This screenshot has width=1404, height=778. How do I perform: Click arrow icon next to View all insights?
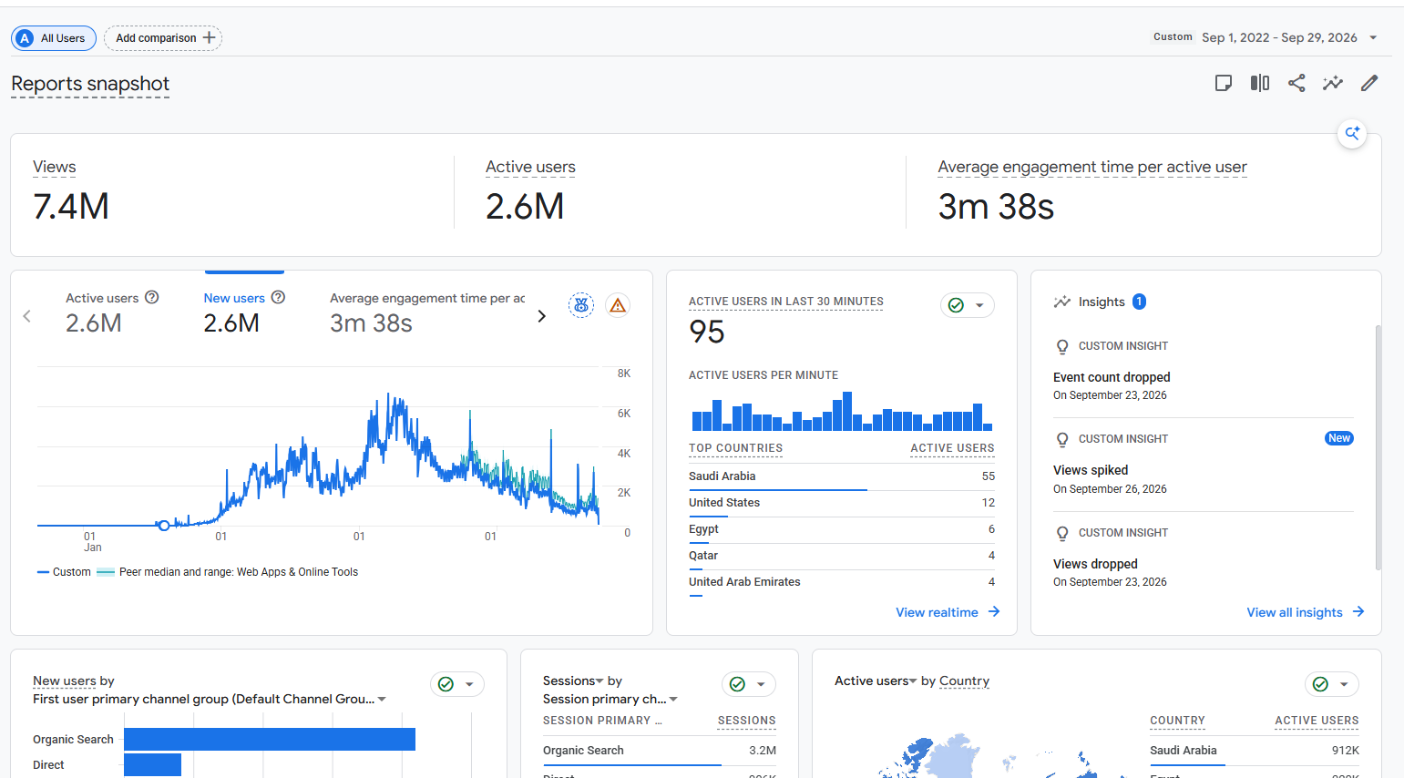point(1358,611)
